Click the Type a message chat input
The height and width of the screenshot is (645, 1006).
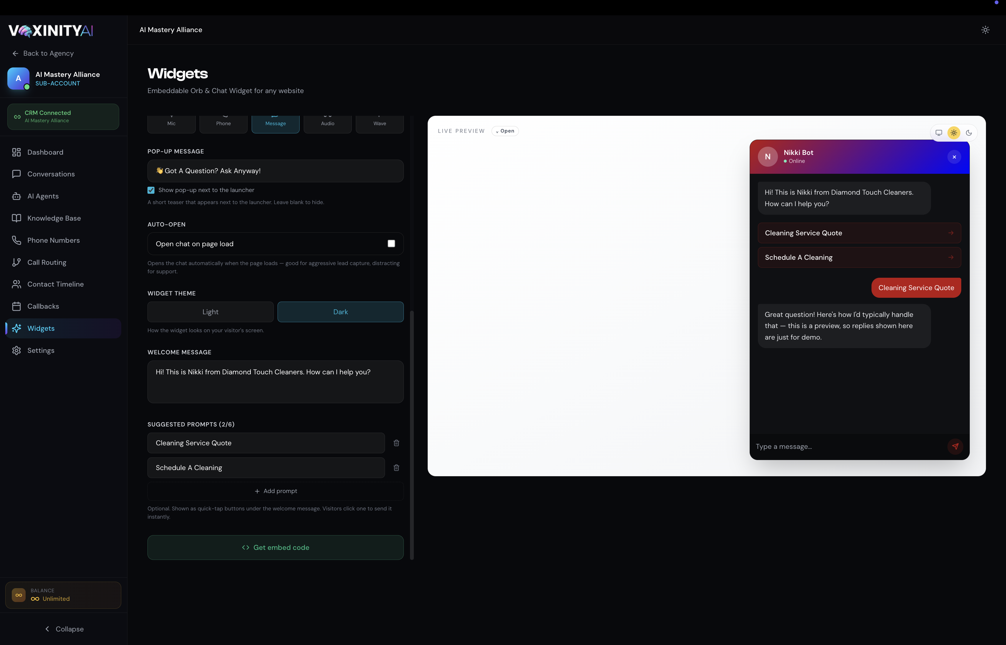click(x=849, y=446)
